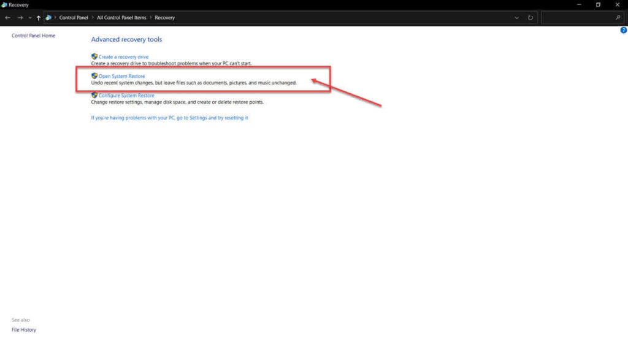Click the Recovery window title icon

point(4,5)
